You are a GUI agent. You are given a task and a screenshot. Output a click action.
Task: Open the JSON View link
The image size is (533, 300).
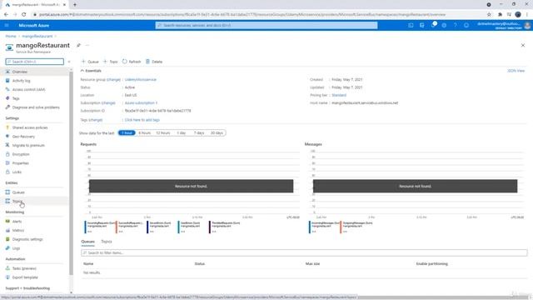point(516,71)
